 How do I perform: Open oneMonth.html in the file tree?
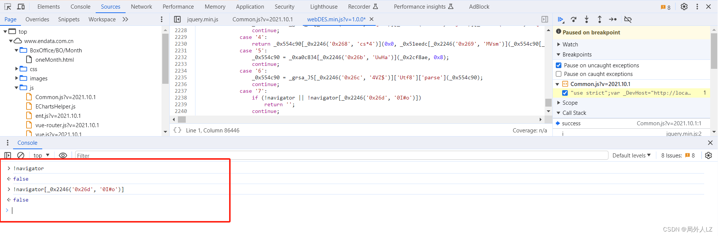(x=55, y=59)
